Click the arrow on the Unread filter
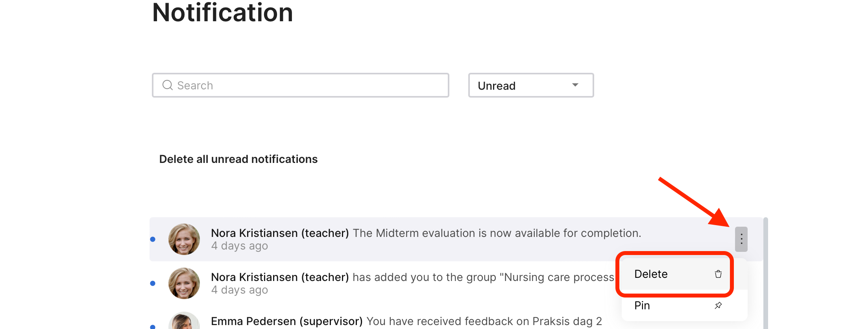Image resolution: width=846 pixels, height=329 pixels. tap(575, 85)
